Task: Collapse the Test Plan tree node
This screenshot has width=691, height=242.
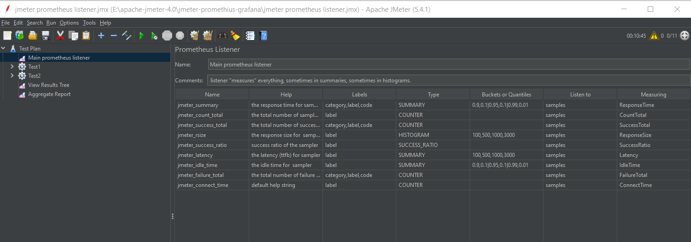Action: point(4,48)
